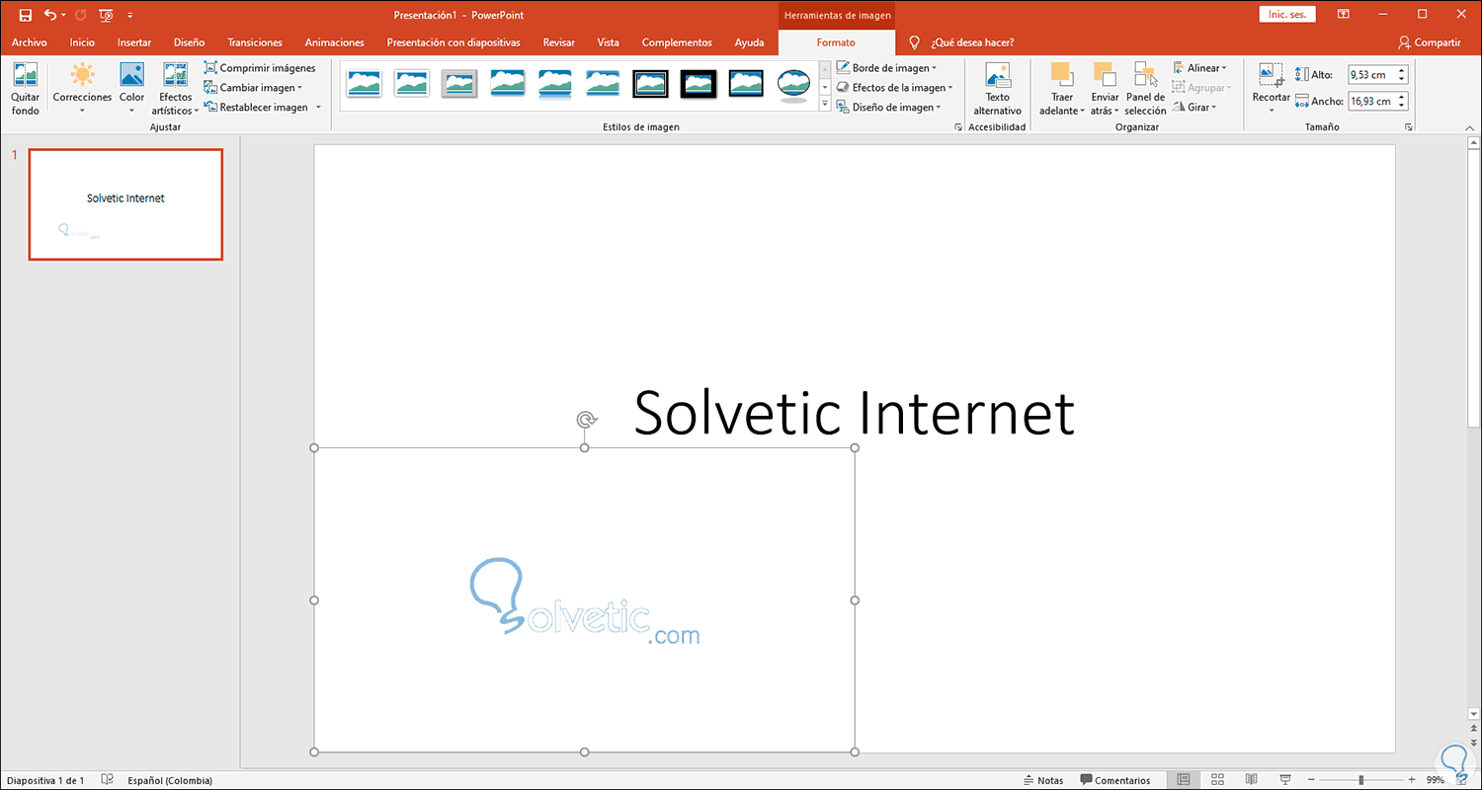Apply the oval picture style
Viewport: 1482px width, 790px height.
pyautogui.click(x=793, y=85)
